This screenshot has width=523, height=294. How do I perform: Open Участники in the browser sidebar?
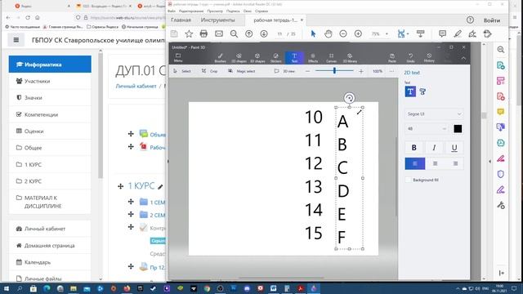coord(50,81)
